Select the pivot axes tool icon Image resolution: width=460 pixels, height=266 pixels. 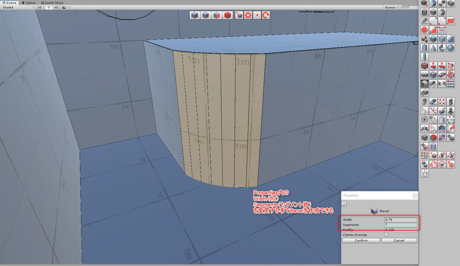[433, 128]
